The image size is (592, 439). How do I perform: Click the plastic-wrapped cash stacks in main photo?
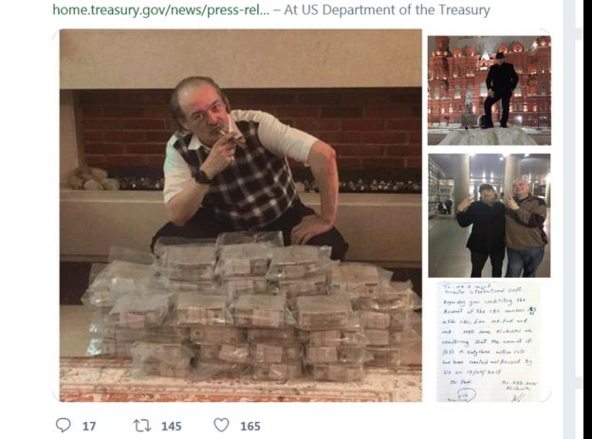coord(250,307)
